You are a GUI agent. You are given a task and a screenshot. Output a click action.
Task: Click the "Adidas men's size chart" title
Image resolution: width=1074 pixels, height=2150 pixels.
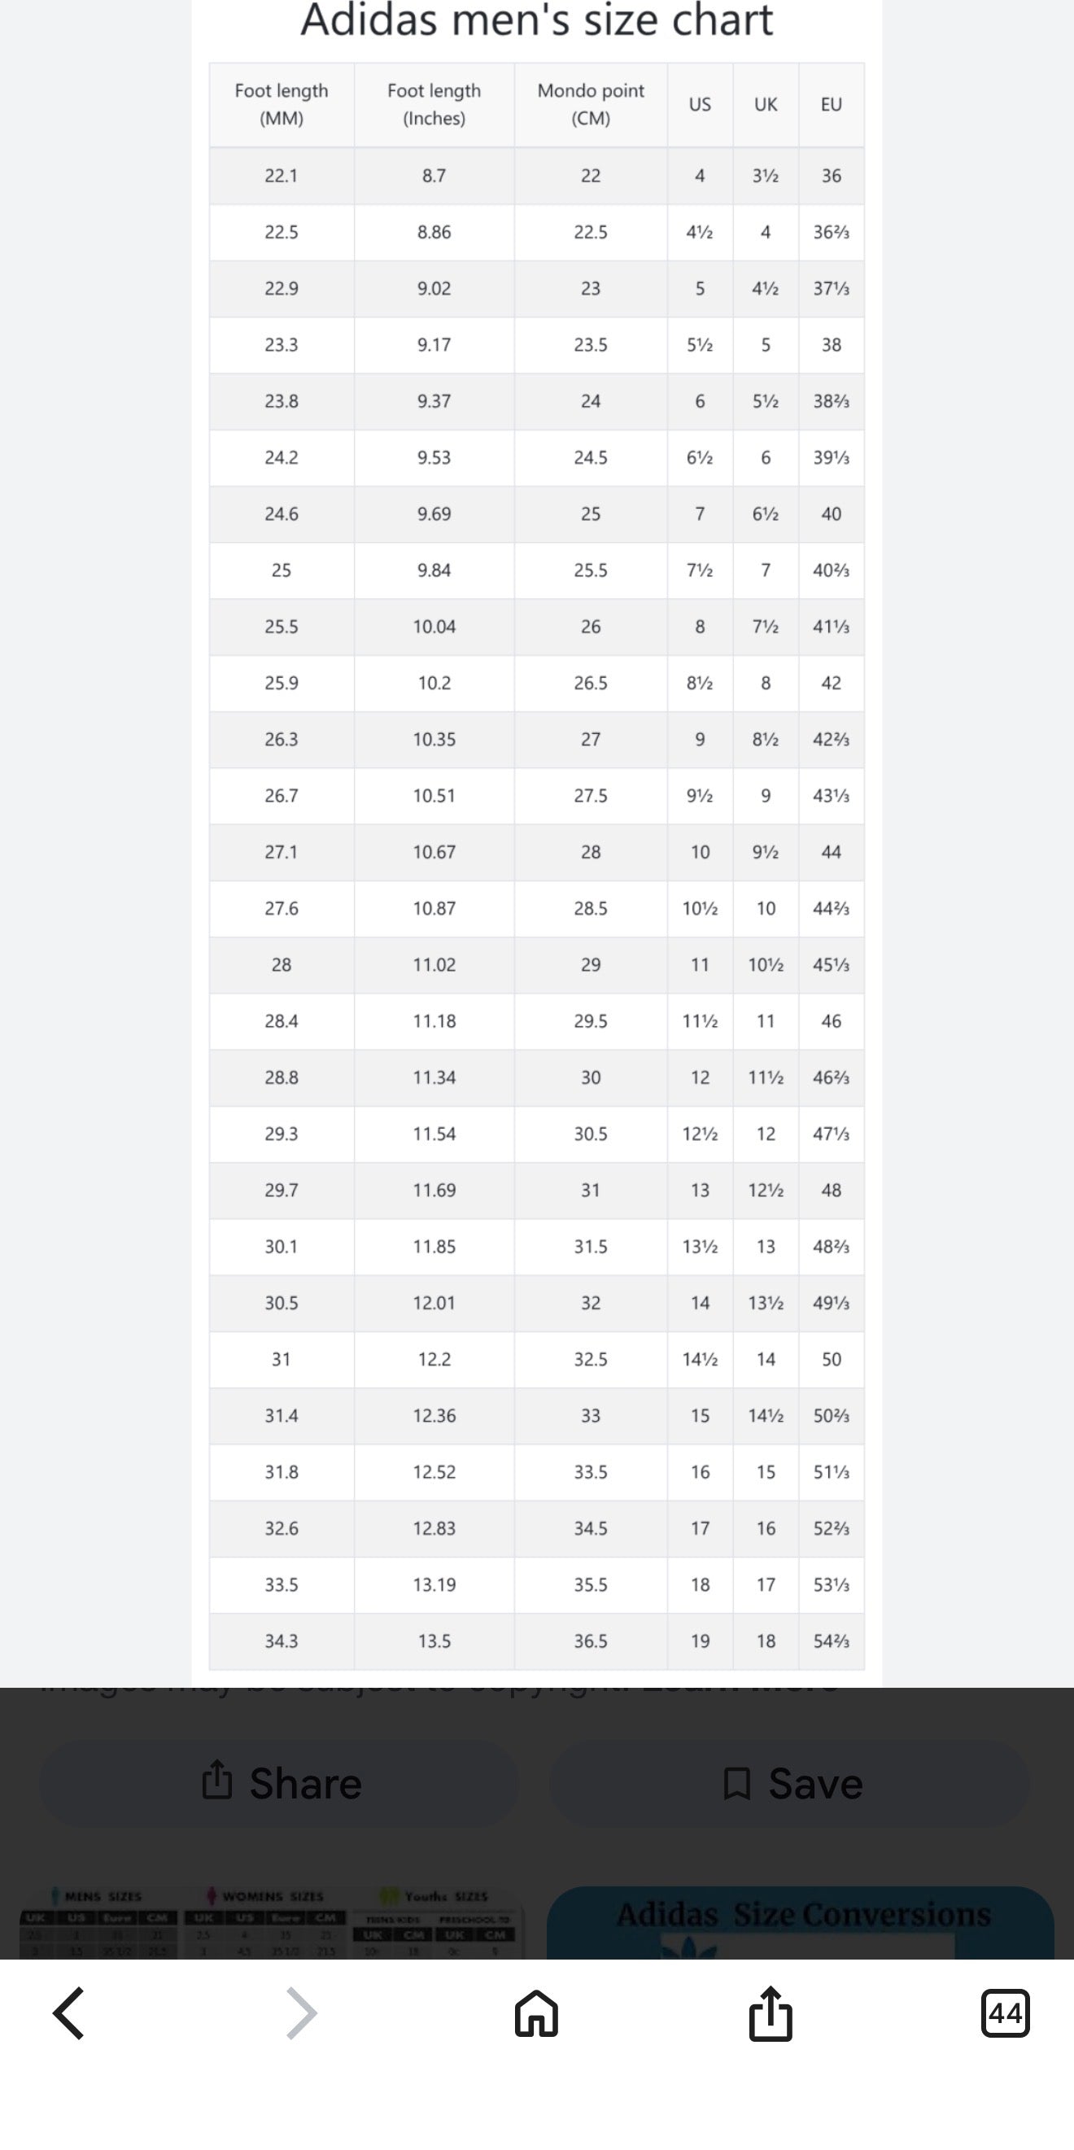(536, 20)
